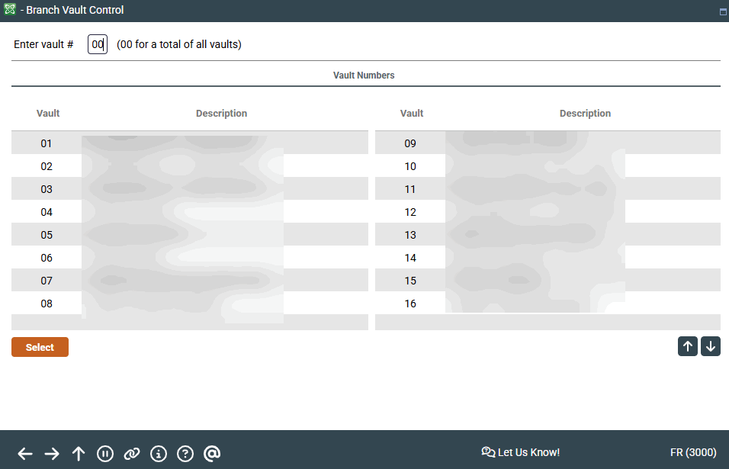This screenshot has height=469, width=729.
Task: Pick vault 12 from the list
Action: click(x=410, y=212)
